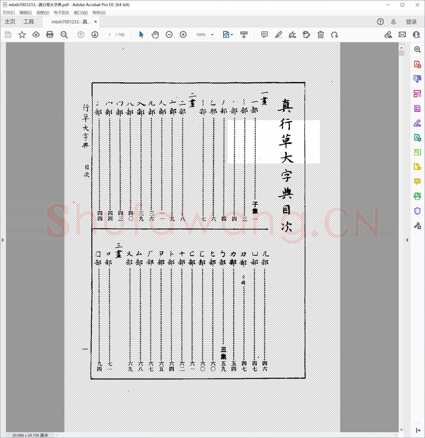Delete with the trash can icon
This screenshot has width=425, height=438.
point(320,35)
